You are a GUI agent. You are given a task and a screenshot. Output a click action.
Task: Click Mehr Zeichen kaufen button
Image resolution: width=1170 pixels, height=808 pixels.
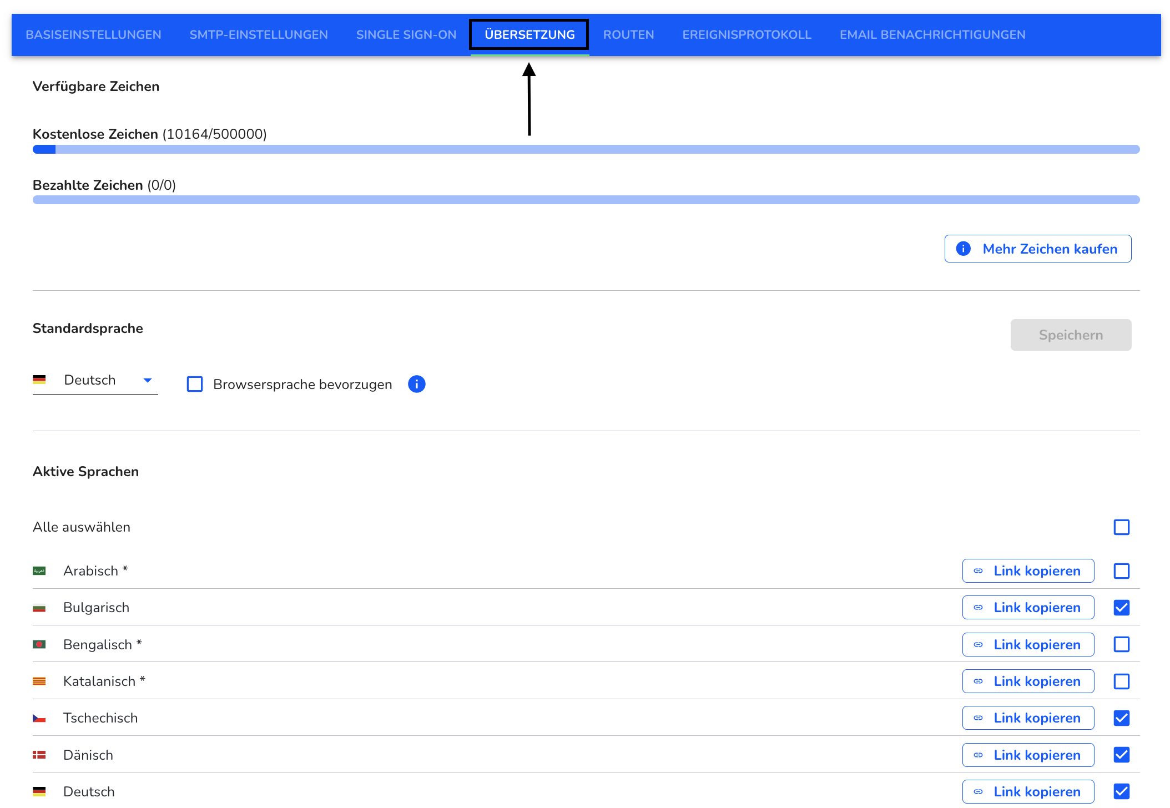pyautogui.click(x=1038, y=249)
